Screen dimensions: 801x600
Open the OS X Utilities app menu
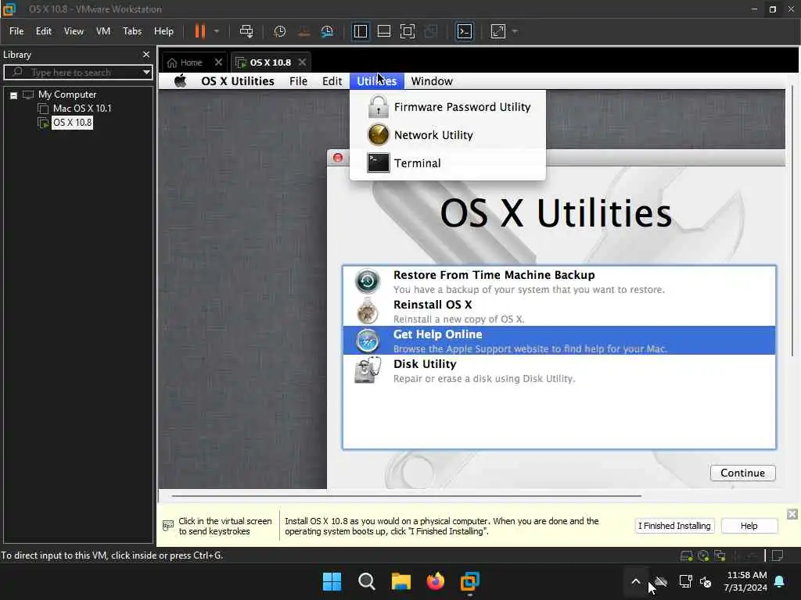(238, 81)
